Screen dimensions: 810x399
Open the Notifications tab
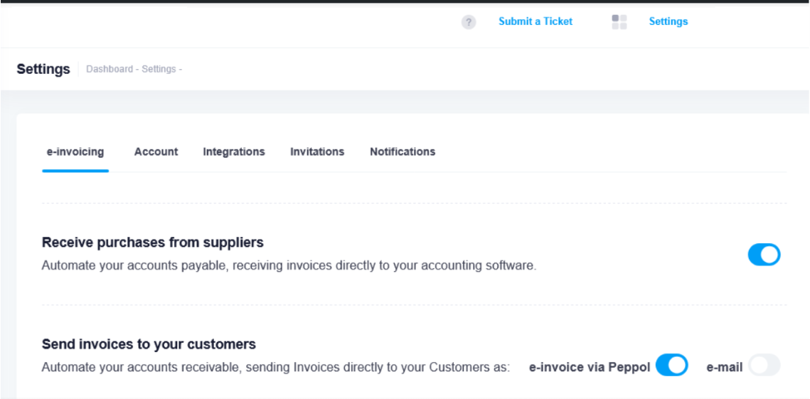coord(403,151)
